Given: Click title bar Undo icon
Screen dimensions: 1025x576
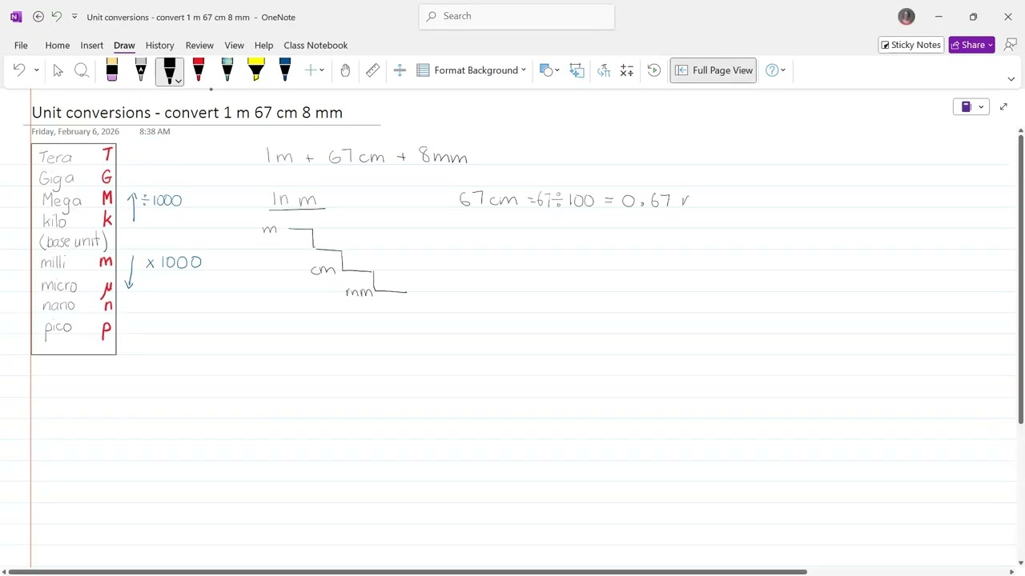Looking at the screenshot, I should tap(57, 17).
